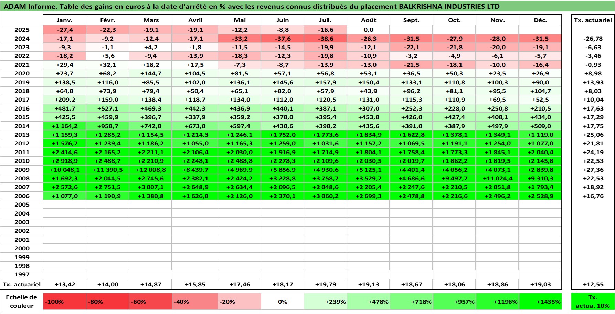The image size is (615, 314).
Task: Click 2009 Janv. cell showing +10 048,1
Action: 64,170
